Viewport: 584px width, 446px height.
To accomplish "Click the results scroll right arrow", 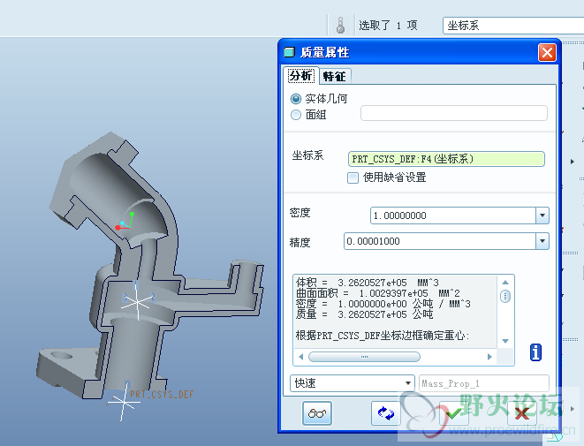I will tap(489, 357).
